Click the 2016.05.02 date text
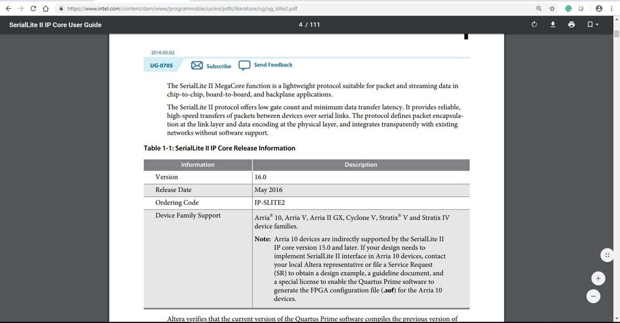Viewport: 620px width, 323px height. point(163,52)
